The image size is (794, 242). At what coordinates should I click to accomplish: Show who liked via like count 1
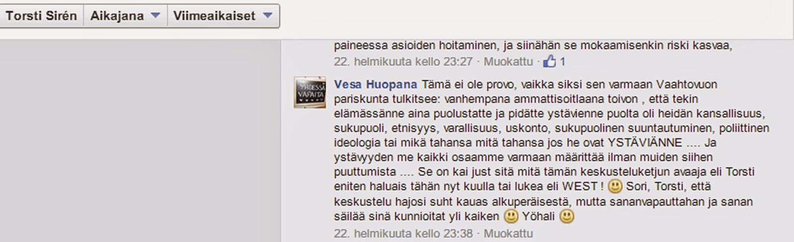pos(562,62)
